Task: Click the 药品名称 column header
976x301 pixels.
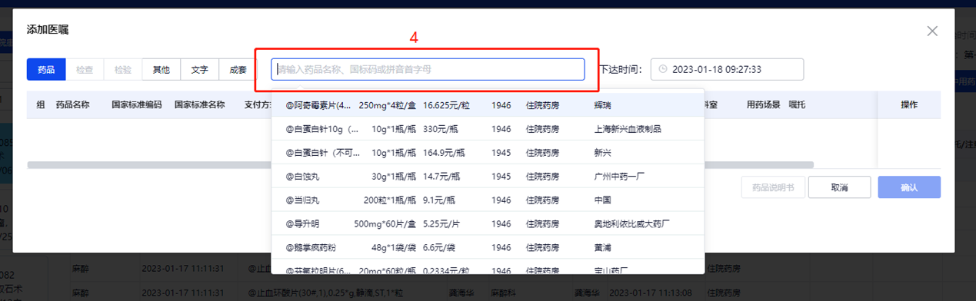Action: point(73,104)
